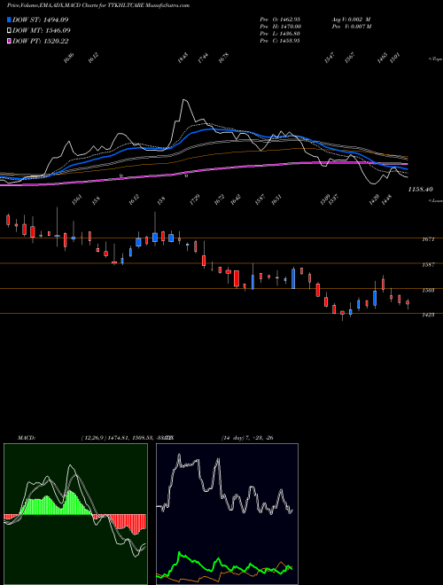Click the 1845 label in the tops row
The height and width of the screenshot is (585, 443).
point(183,58)
